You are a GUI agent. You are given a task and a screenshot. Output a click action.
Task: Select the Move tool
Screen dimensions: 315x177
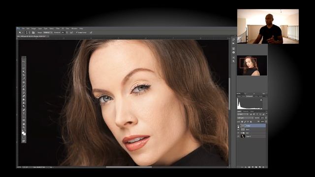point(24,61)
